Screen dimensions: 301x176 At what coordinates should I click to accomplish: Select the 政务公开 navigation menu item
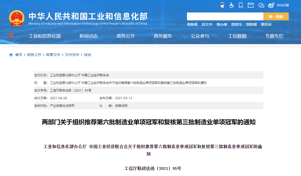coord(126,36)
